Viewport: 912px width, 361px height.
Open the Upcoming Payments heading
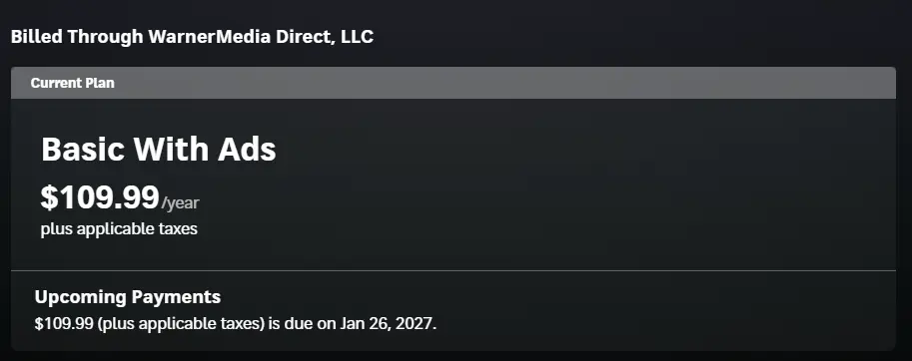click(x=128, y=296)
